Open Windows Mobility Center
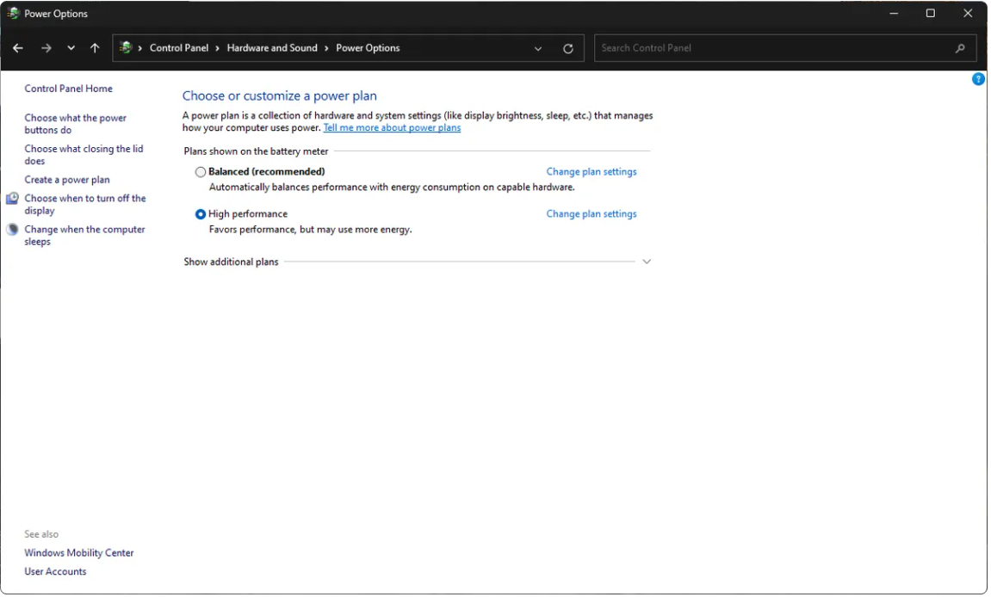This screenshot has width=991, height=597. 79,553
